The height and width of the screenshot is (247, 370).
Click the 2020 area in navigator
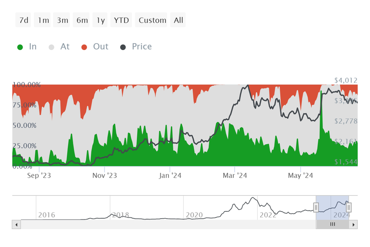point(194,215)
